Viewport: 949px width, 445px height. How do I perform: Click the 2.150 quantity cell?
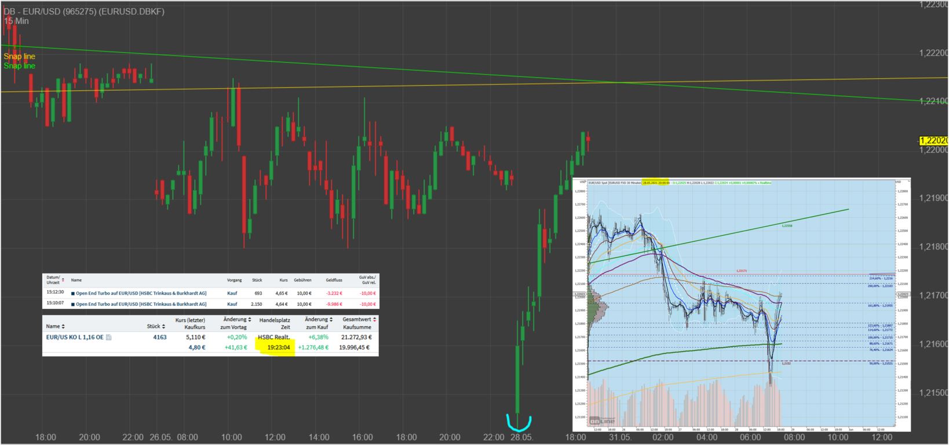point(256,304)
